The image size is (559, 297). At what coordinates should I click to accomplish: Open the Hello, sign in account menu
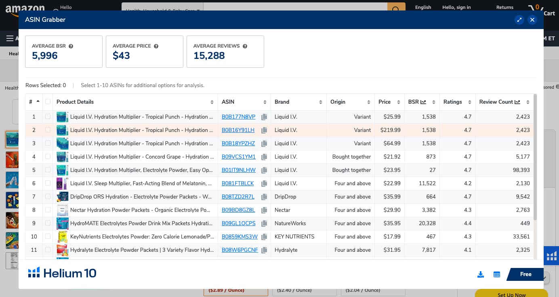pos(456,7)
